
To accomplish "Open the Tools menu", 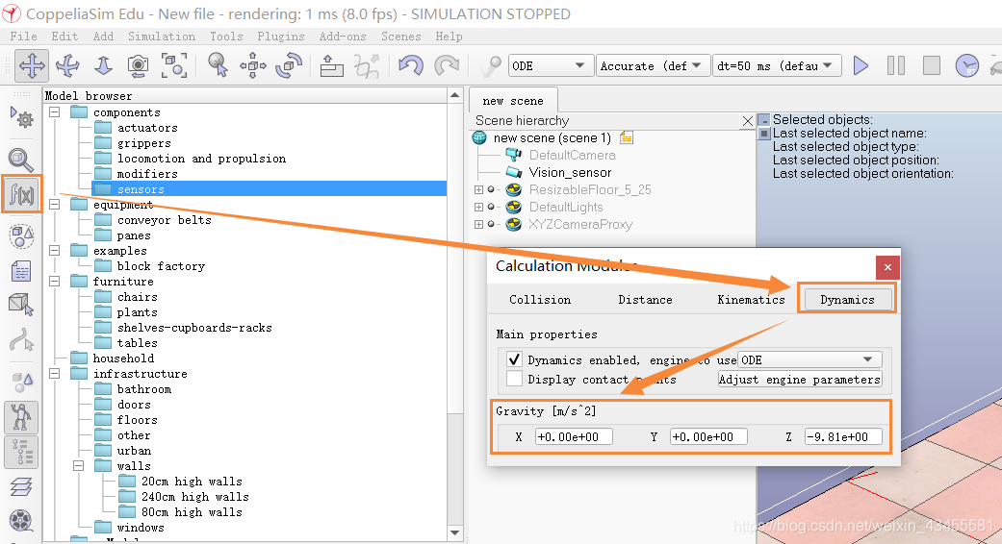I will pos(226,37).
